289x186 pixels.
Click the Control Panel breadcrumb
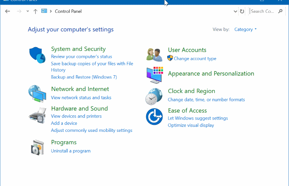point(68,11)
